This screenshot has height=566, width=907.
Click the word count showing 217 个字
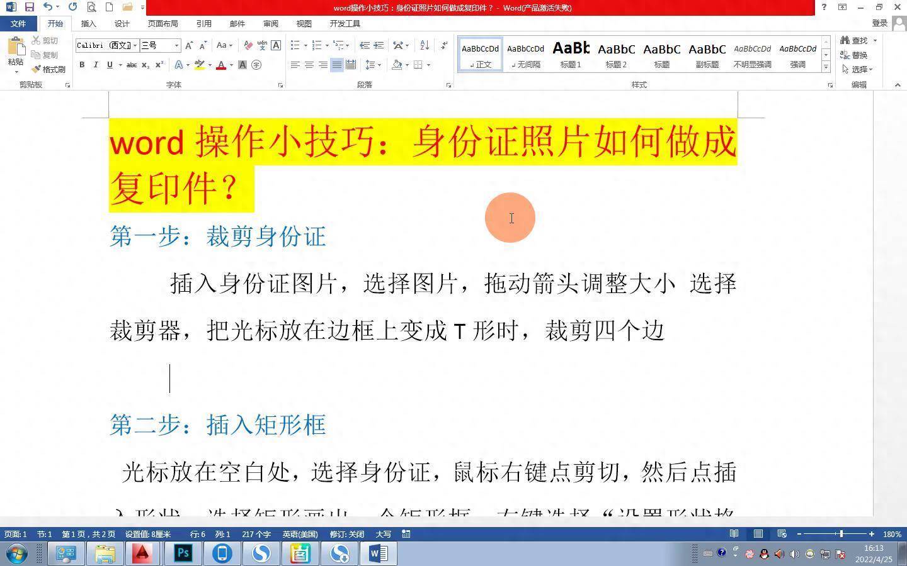pyautogui.click(x=256, y=533)
